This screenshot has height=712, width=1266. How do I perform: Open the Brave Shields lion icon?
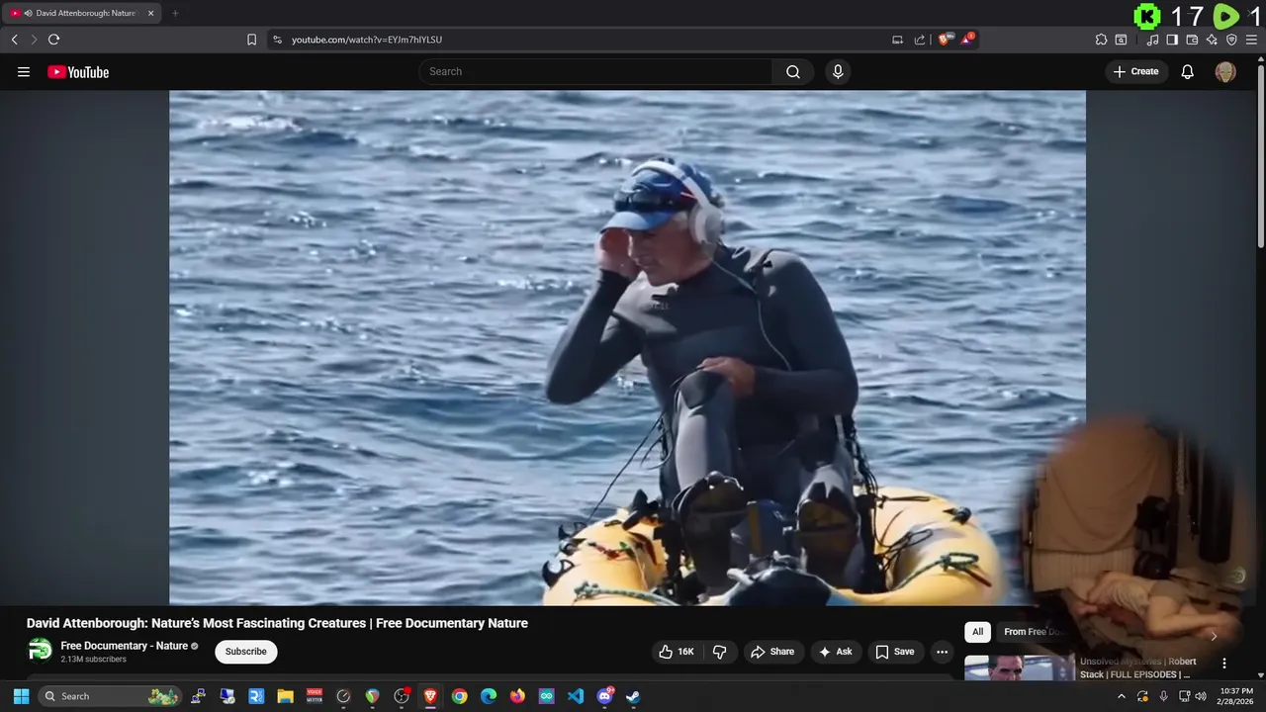[x=945, y=40]
